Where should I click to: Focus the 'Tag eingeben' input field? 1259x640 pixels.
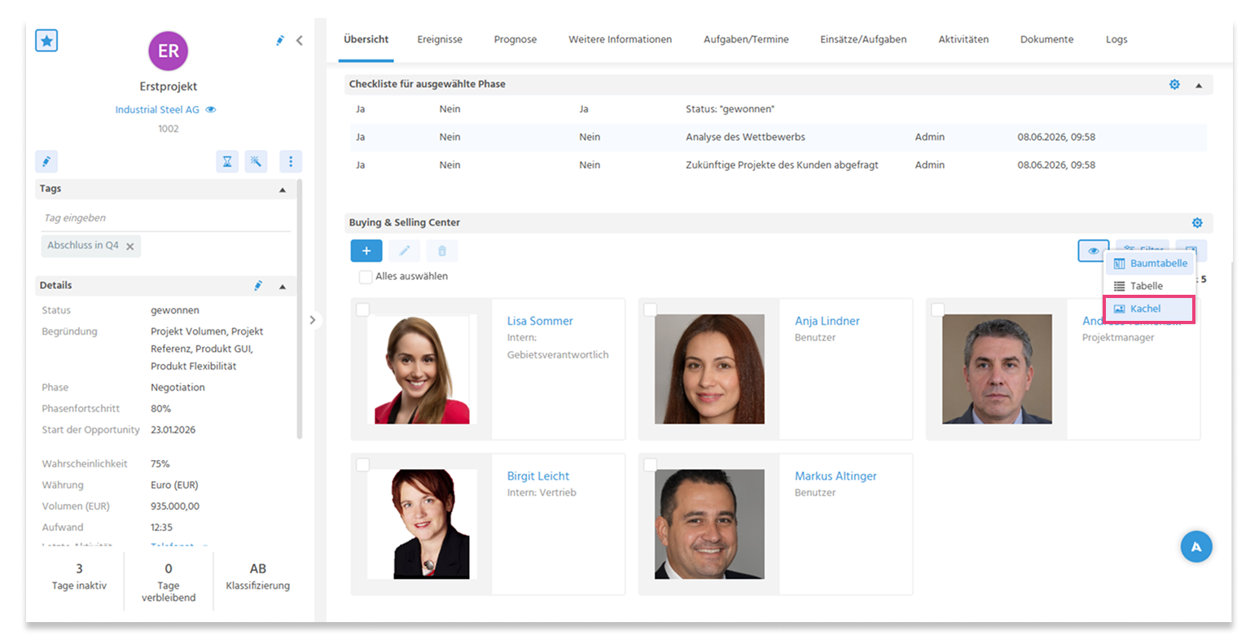165,218
